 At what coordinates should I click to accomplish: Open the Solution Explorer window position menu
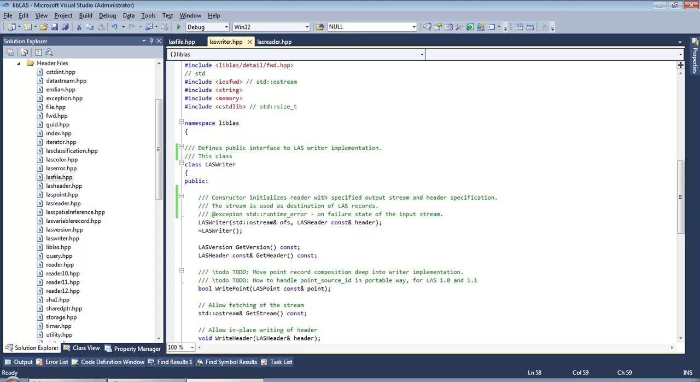144,41
